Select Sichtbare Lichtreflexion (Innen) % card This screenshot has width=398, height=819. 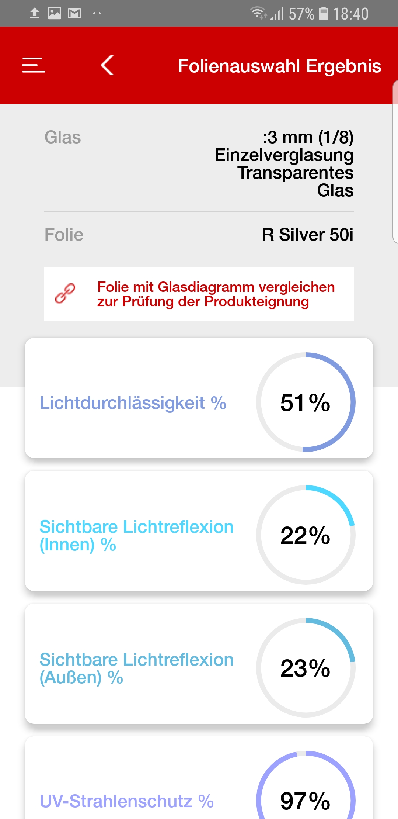coord(199,531)
